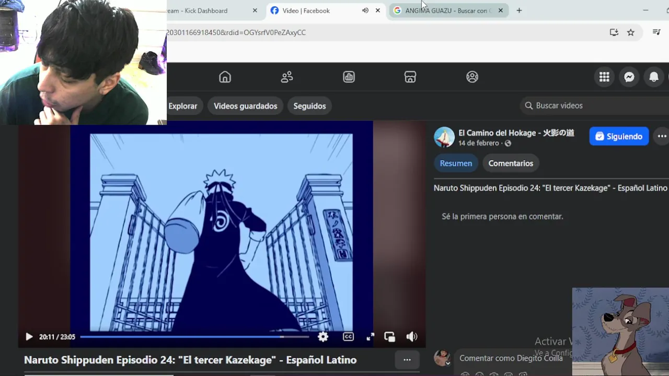The height and width of the screenshot is (376, 669).
Task: Open the Marketplace storefront icon
Action: click(x=410, y=77)
